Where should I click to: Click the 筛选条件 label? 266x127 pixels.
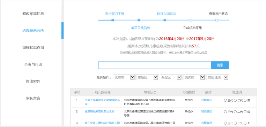(x=104, y=78)
